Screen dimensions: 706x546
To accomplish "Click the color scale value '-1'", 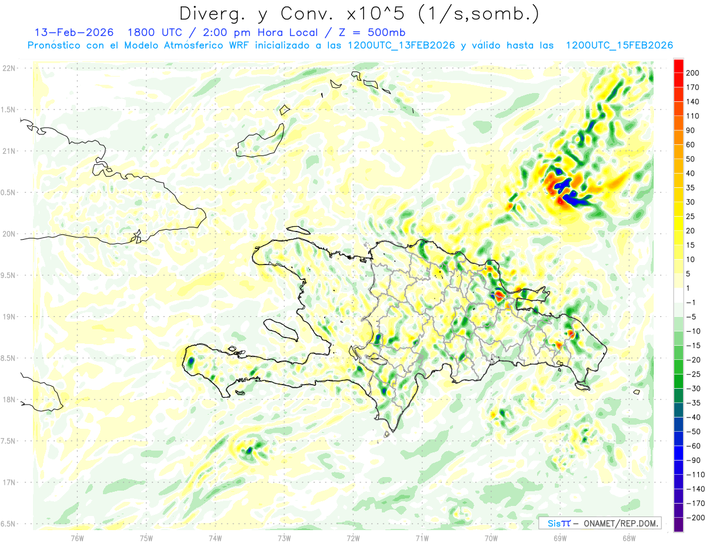I will tap(691, 302).
